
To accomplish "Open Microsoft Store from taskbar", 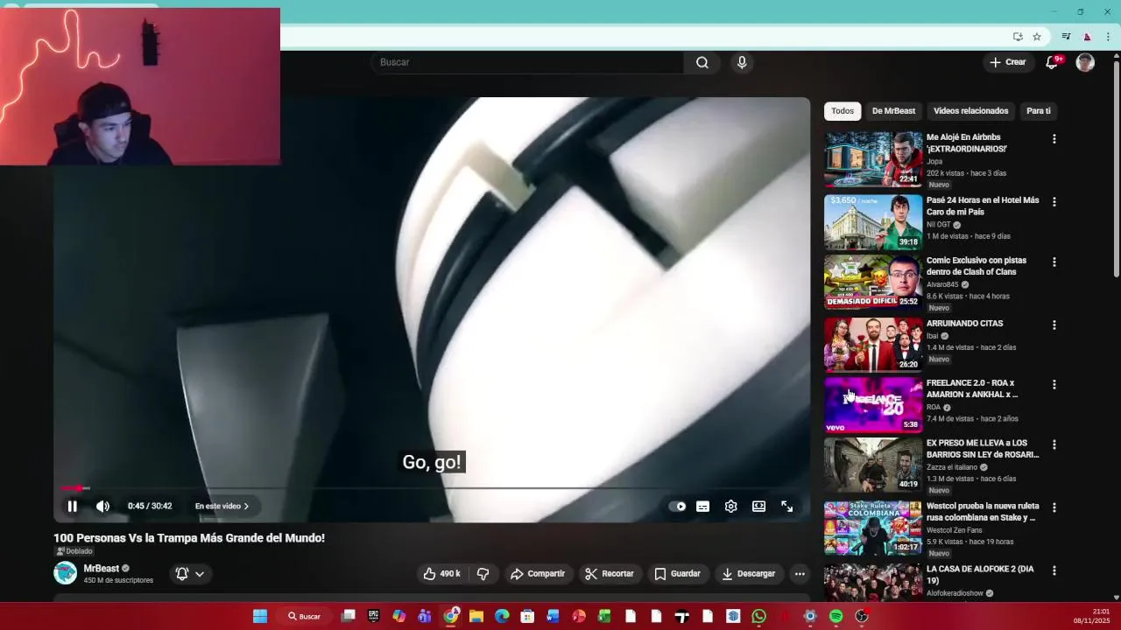I will 527,616.
